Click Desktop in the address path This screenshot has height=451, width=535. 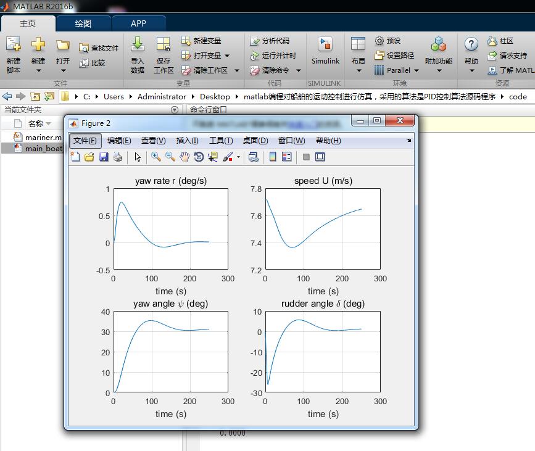(215, 96)
